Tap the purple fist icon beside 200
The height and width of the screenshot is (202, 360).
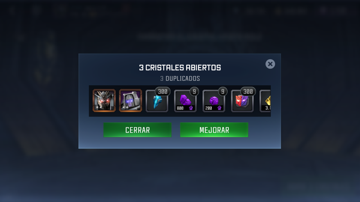(219, 108)
